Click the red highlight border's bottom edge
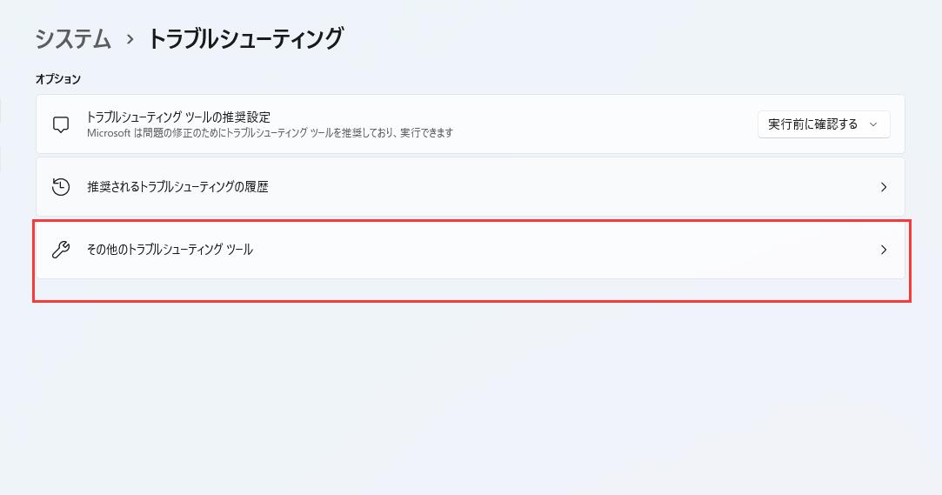Image resolution: width=942 pixels, height=495 pixels. pyautogui.click(x=471, y=301)
